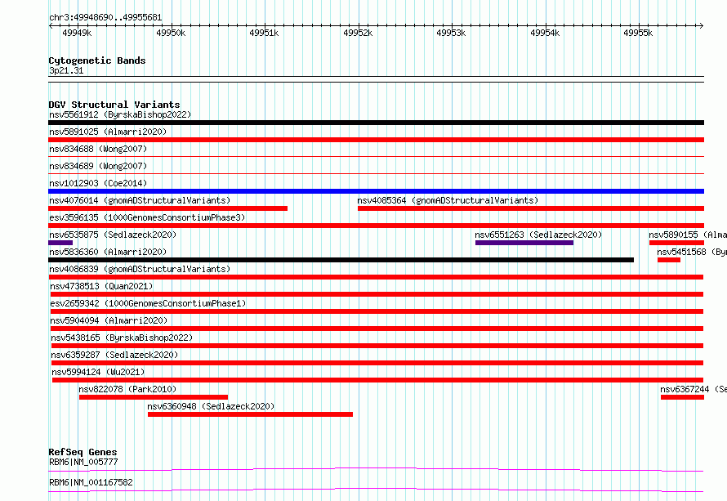This screenshot has height=501, width=727.
Task: Click nsv822078 (Park2010) label
Action: point(127,389)
